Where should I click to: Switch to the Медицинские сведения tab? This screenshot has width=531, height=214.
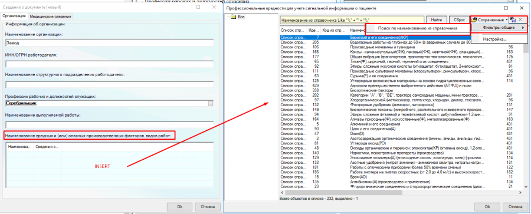51,17
